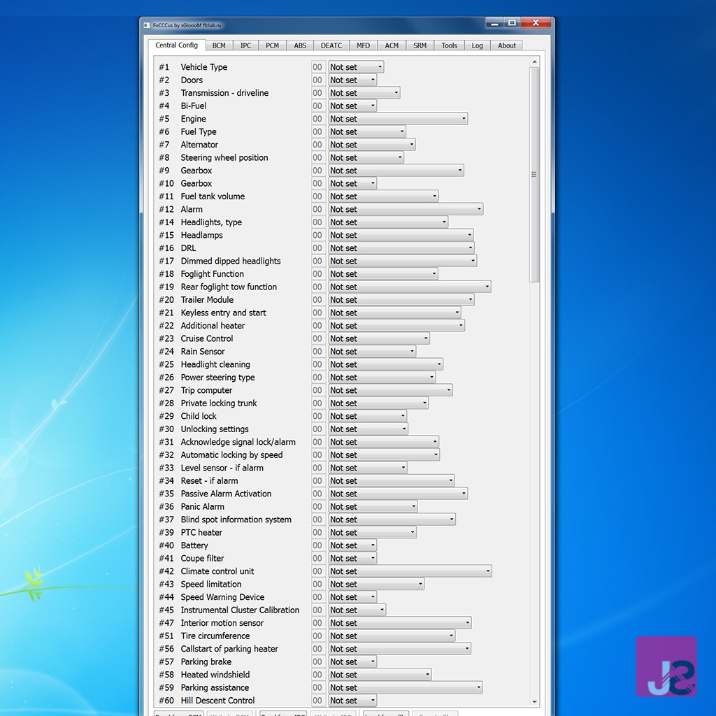Click the Engine hex value field
The height and width of the screenshot is (716, 716).
point(317,119)
